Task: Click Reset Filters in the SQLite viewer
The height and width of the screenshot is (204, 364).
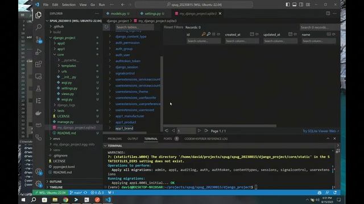Action: (173, 27)
